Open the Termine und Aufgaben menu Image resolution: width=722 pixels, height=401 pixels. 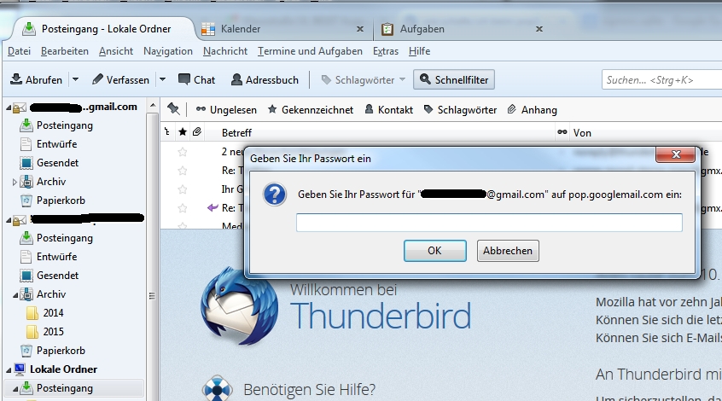tap(310, 51)
